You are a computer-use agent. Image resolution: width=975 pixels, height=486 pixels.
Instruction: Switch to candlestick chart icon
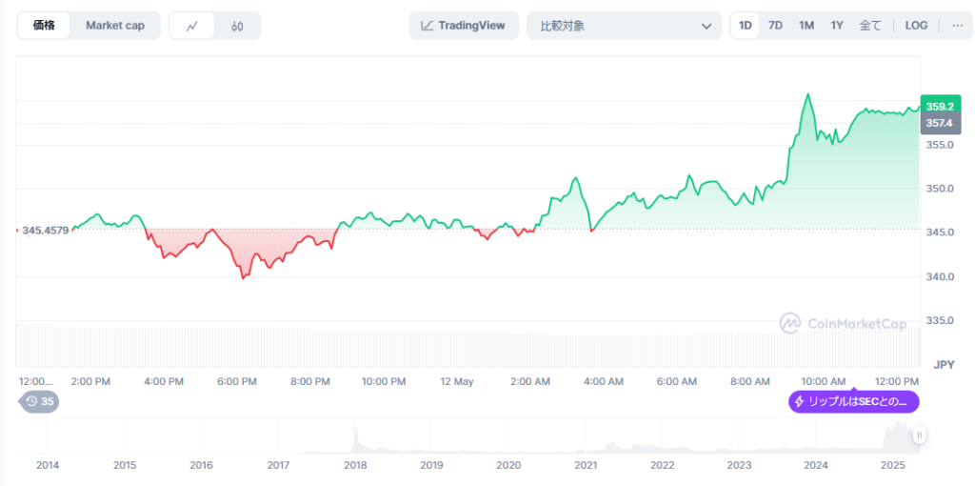[x=237, y=26]
